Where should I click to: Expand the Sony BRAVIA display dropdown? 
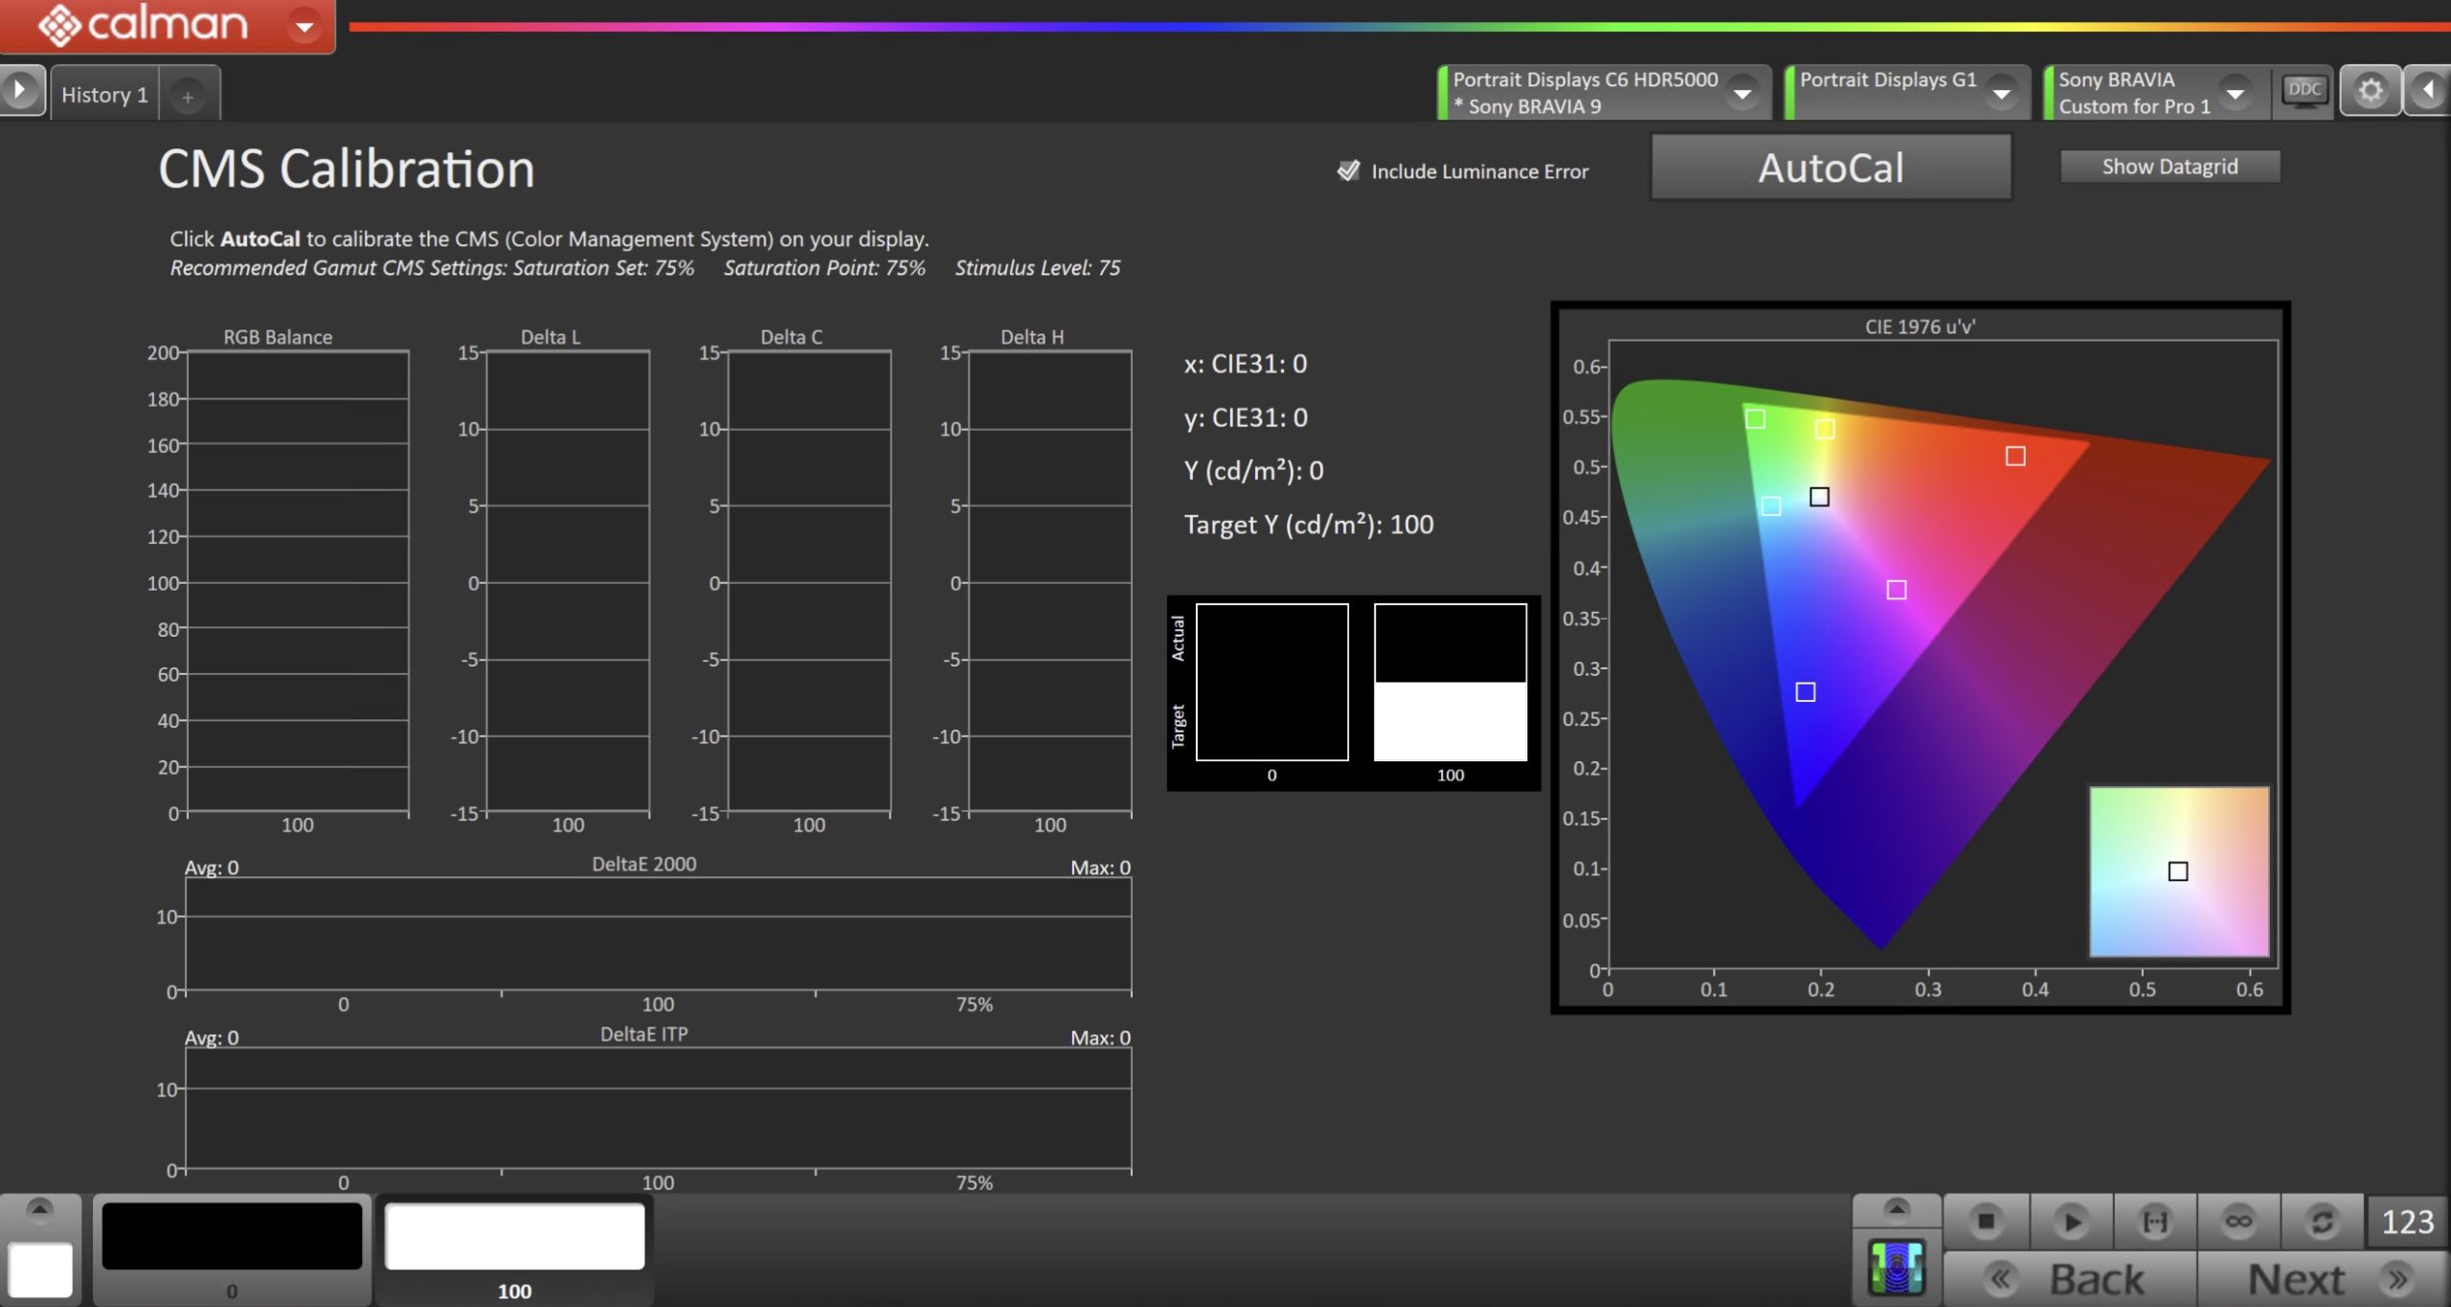click(2235, 93)
